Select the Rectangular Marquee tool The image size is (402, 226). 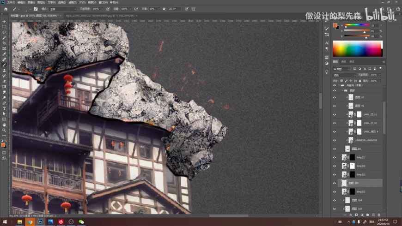click(4, 27)
